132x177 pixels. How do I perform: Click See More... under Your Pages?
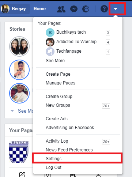click(x=57, y=61)
